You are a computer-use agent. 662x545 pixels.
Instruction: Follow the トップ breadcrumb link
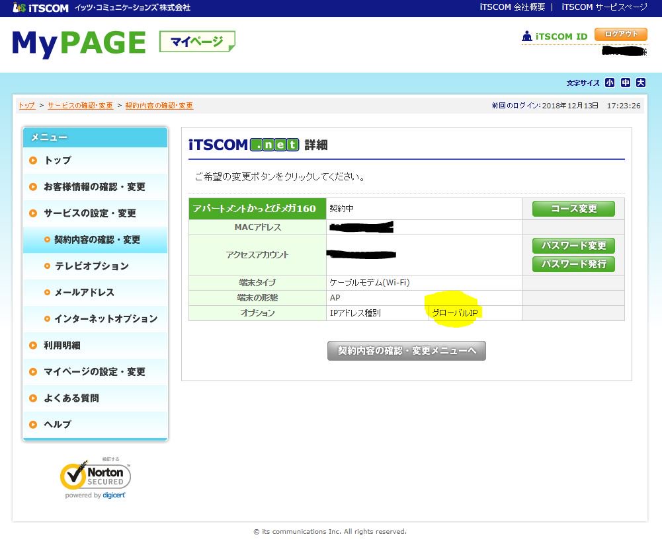point(26,106)
